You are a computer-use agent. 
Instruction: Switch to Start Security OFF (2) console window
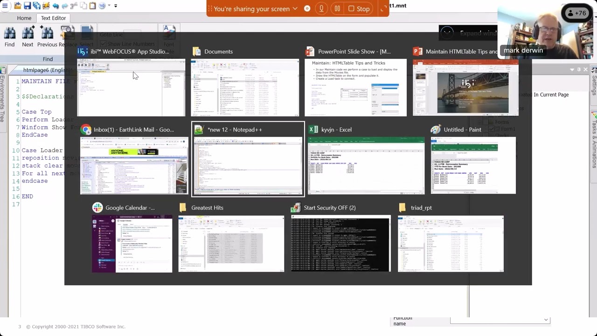tap(340, 238)
